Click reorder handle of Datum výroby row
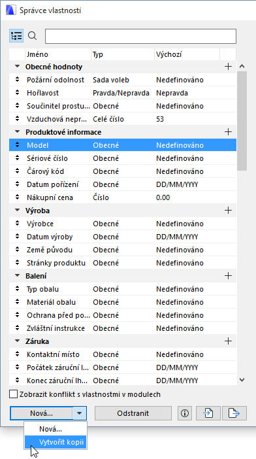 [17, 237]
